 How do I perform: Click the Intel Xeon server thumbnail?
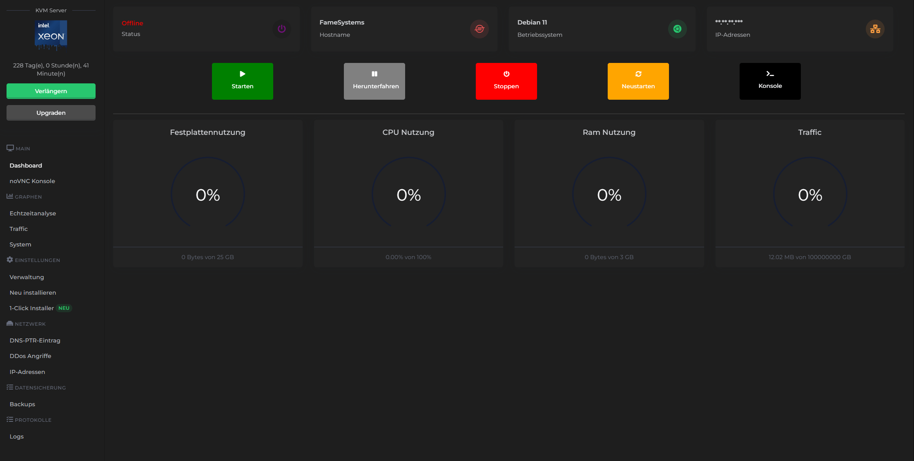[51, 36]
